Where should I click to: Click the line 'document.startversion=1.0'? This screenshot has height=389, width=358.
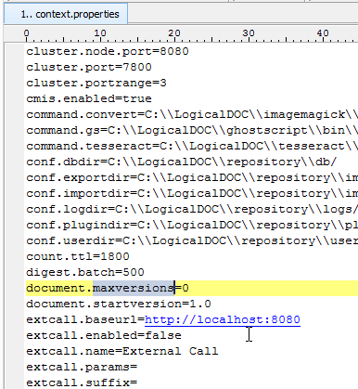tap(119, 304)
